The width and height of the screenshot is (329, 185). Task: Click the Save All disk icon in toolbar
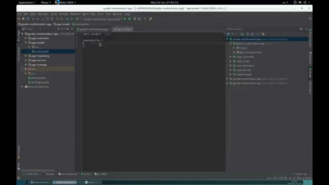point(23,19)
